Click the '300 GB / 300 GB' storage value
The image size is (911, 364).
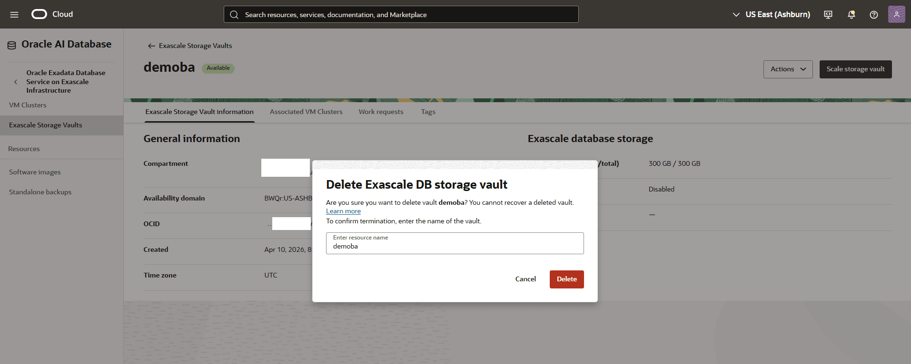pyautogui.click(x=674, y=164)
